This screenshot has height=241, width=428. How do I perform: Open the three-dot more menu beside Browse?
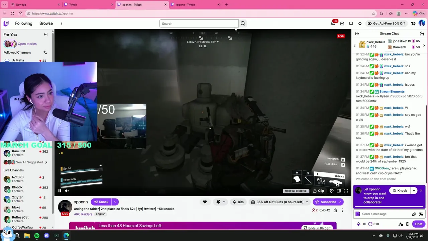62,23
